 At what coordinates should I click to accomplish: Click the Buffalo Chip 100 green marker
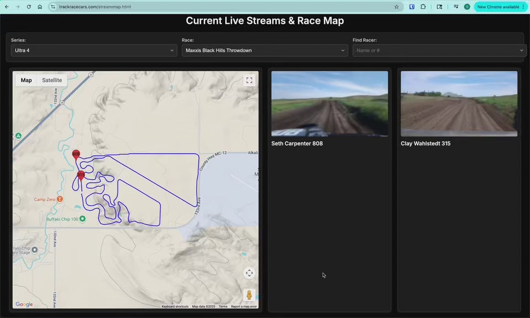[83, 219]
